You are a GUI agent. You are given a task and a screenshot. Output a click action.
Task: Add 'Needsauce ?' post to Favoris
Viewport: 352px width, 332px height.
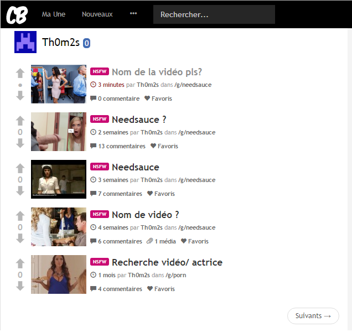tap(163, 146)
